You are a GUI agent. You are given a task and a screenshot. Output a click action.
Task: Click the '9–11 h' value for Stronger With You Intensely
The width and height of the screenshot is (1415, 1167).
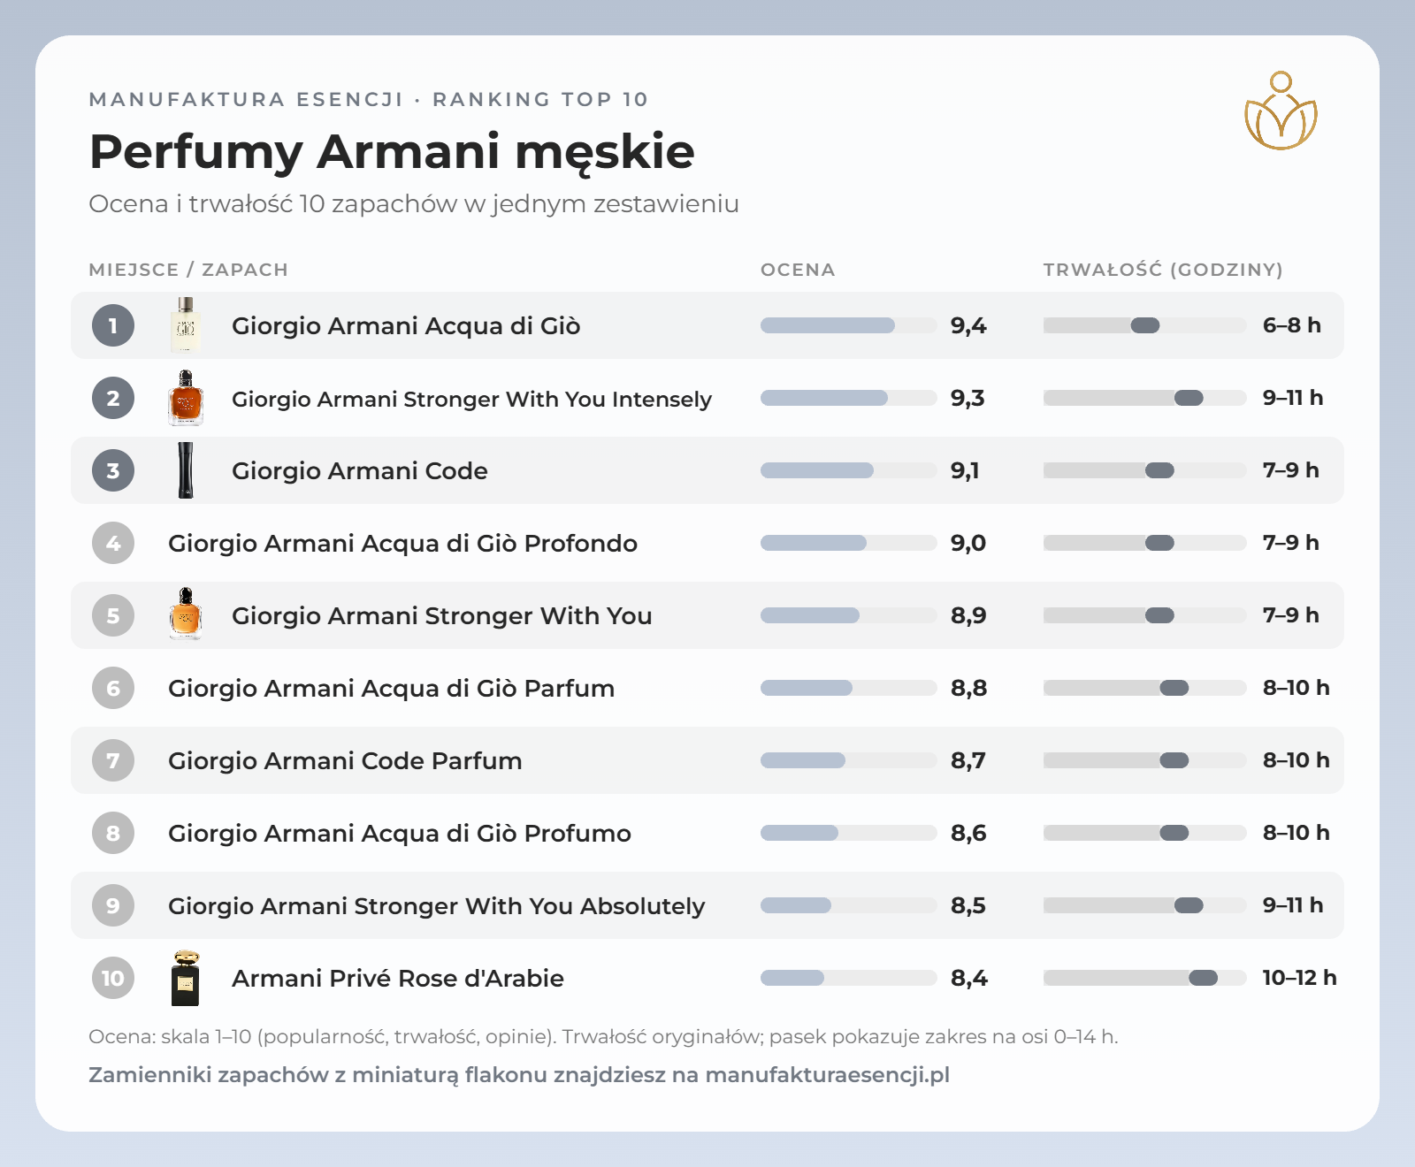tap(1293, 398)
